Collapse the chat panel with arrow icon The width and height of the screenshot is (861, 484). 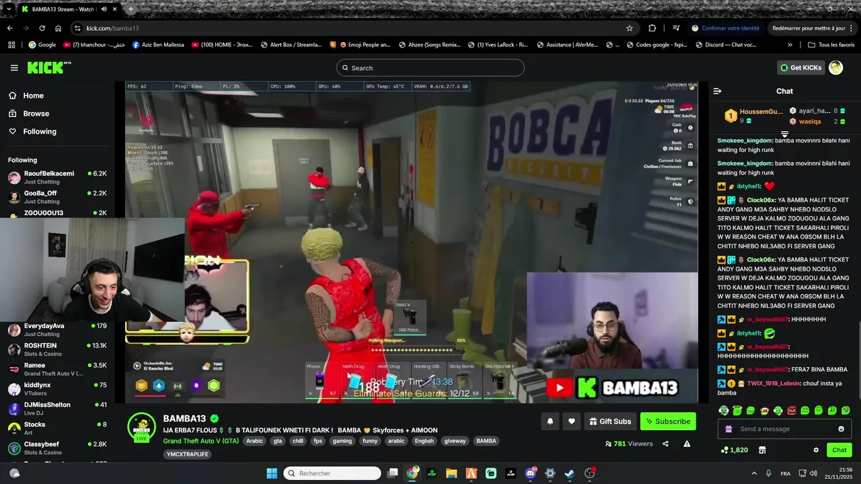pyautogui.click(x=717, y=91)
